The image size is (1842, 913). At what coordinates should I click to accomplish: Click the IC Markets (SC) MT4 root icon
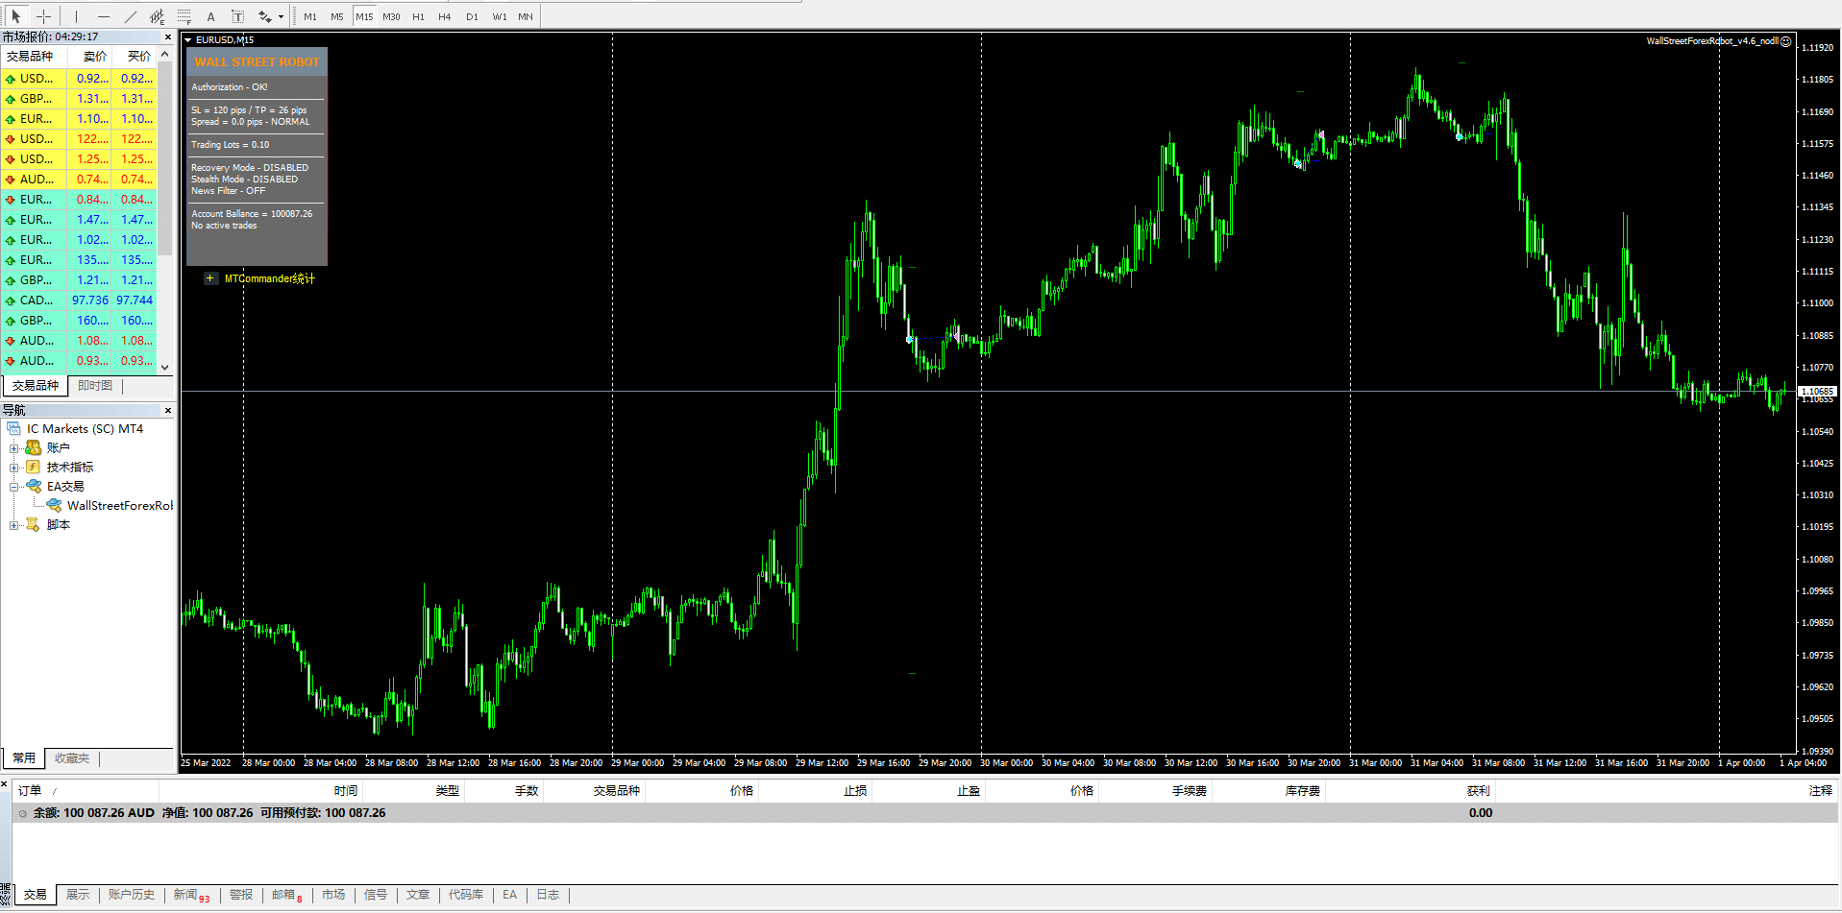click(14, 429)
